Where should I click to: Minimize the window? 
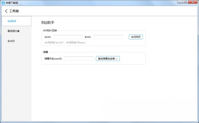[x=180, y=2]
